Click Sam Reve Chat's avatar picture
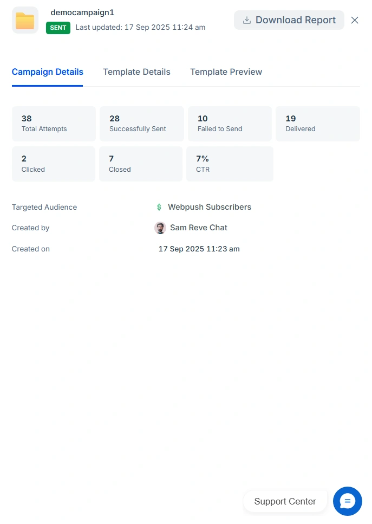The image size is (372, 524). click(x=160, y=228)
